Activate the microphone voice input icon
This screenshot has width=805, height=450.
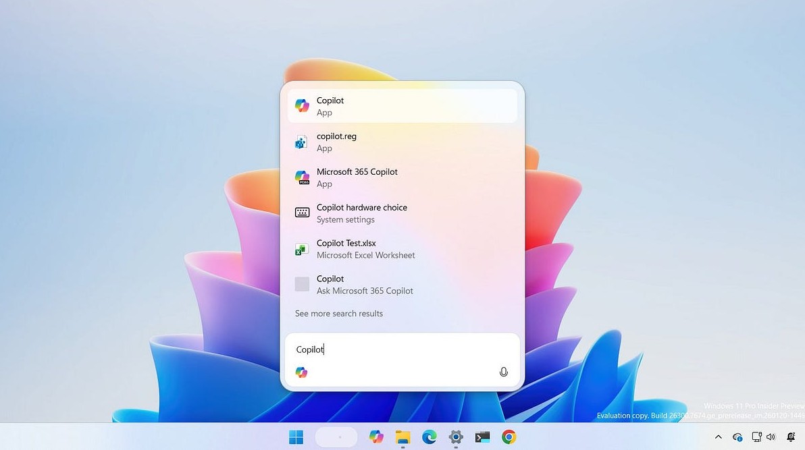pyautogui.click(x=504, y=372)
